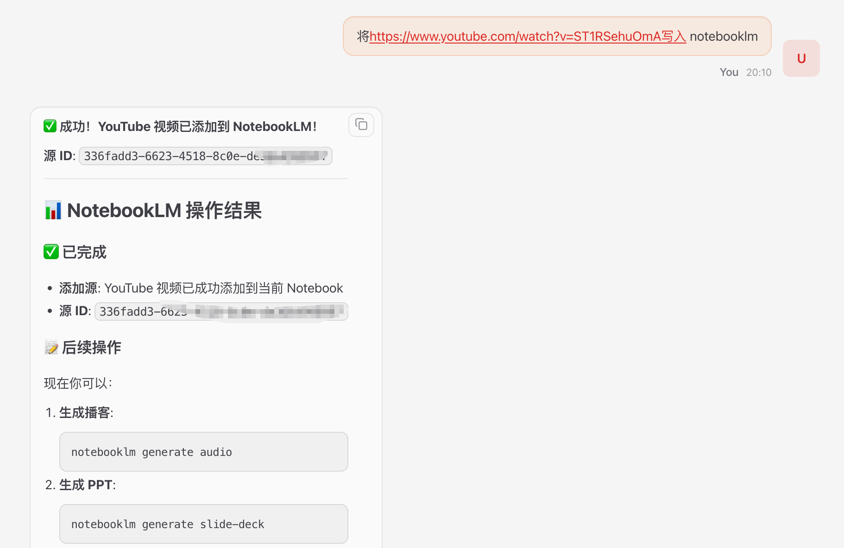Click the notebooklm generate audio code block
This screenshot has height=548, width=844.
click(x=203, y=452)
